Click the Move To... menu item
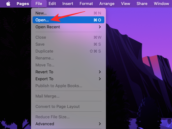Screen dimensions: 172x129 pos(68,65)
